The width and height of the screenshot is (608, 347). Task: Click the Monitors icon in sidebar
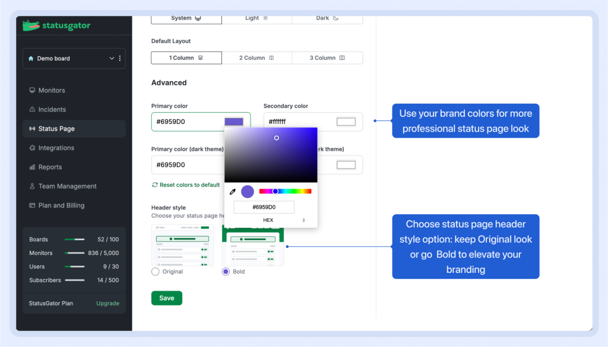32,90
